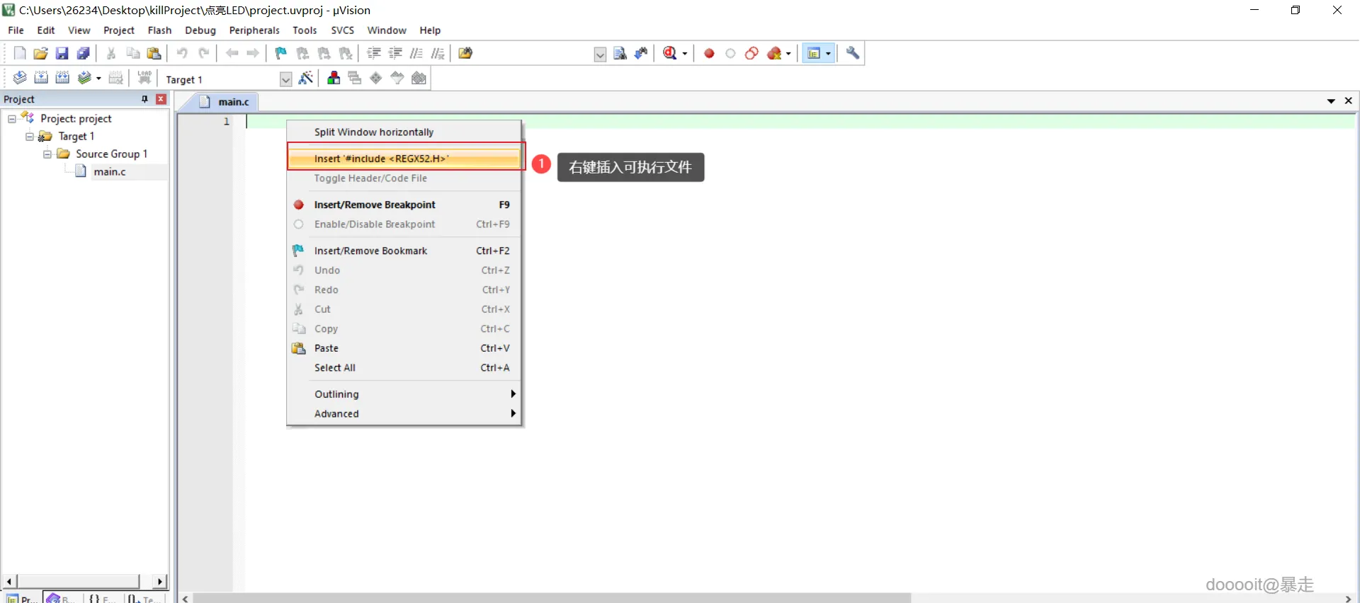Select Insert/Remove Breakpoint in context menu
Image resolution: width=1360 pixels, height=603 pixels.
pyautogui.click(x=404, y=205)
